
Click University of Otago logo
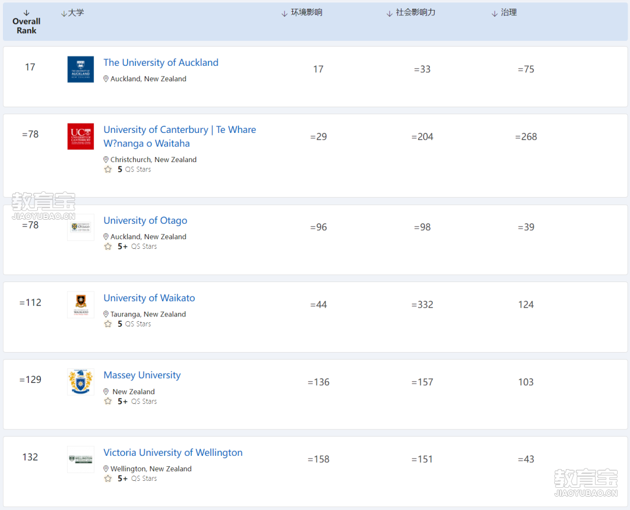click(80, 227)
